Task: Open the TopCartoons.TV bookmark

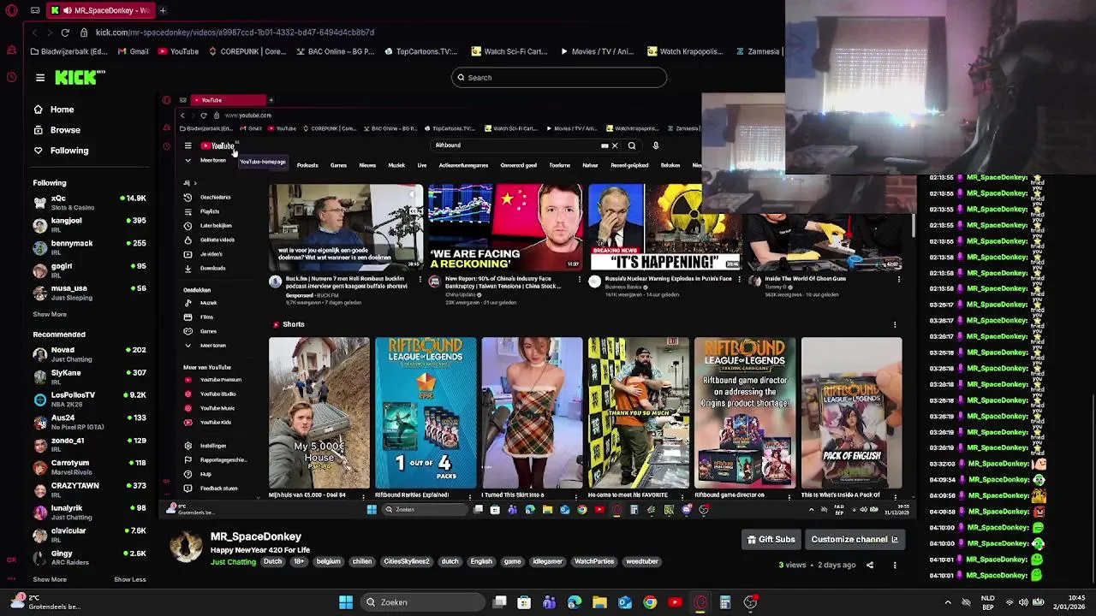Action: coord(420,51)
